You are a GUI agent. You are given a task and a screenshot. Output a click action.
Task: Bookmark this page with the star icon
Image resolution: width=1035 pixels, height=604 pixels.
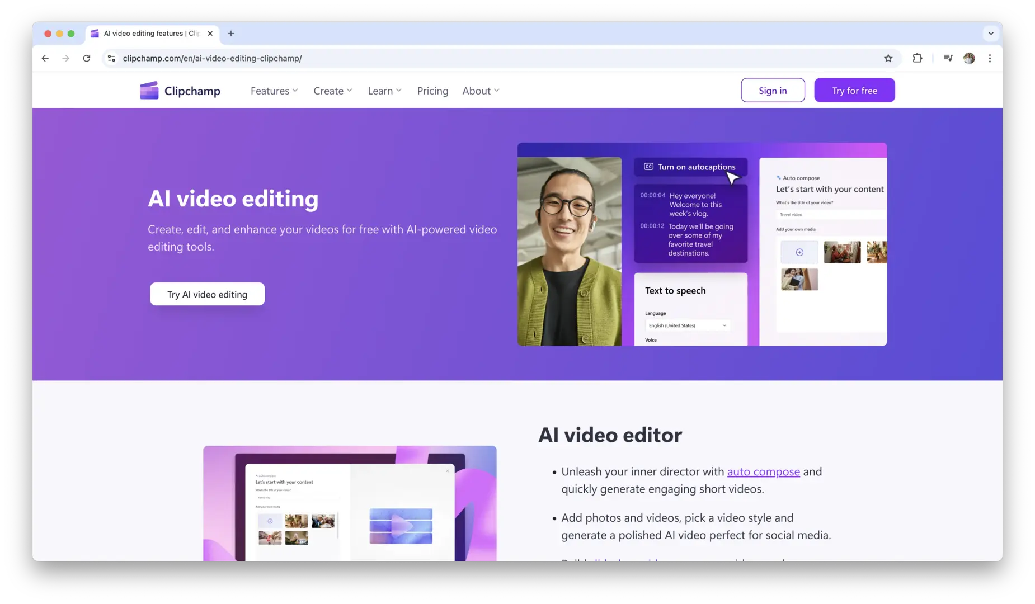pos(888,58)
